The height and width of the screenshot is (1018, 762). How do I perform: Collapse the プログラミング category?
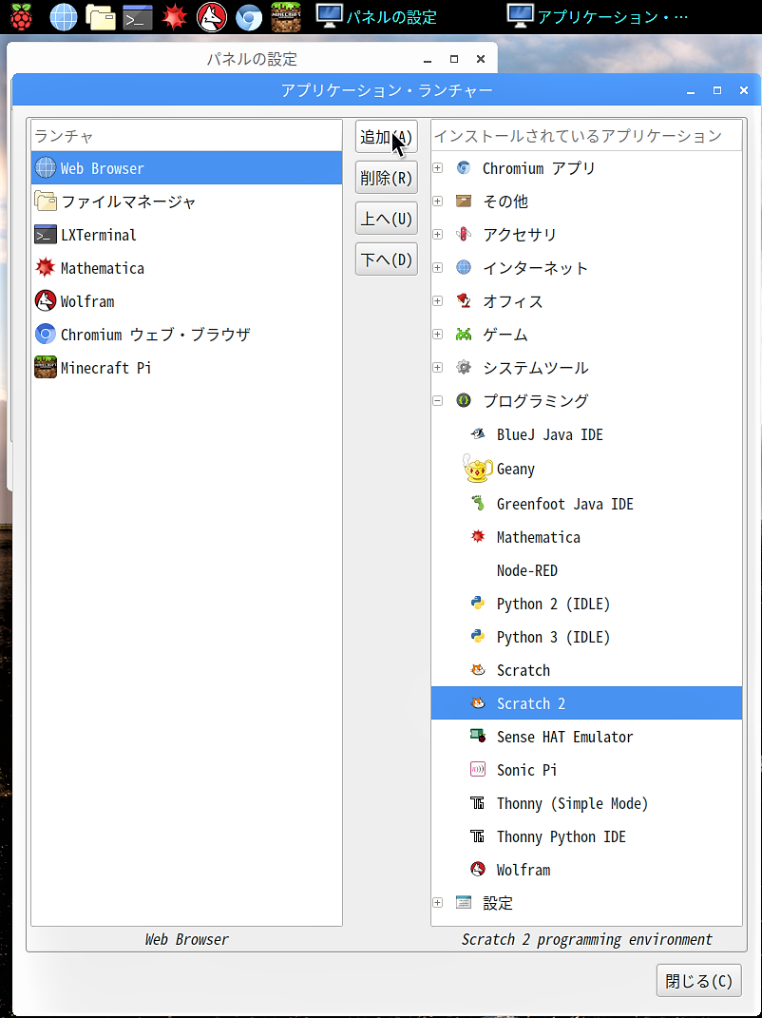(437, 400)
